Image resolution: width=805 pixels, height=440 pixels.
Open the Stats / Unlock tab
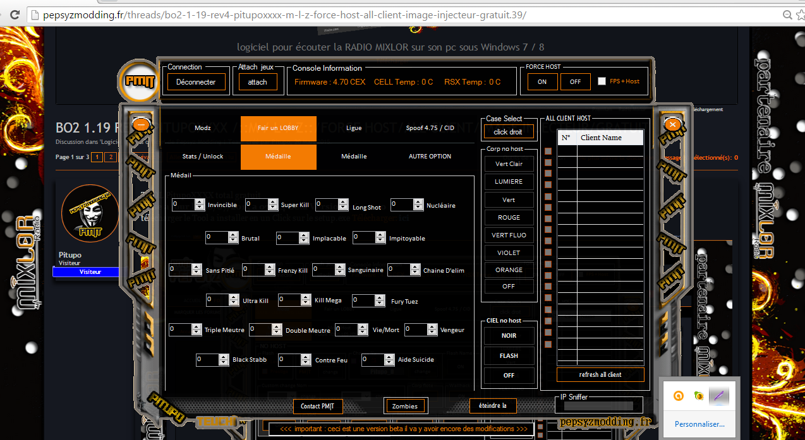[x=203, y=157]
